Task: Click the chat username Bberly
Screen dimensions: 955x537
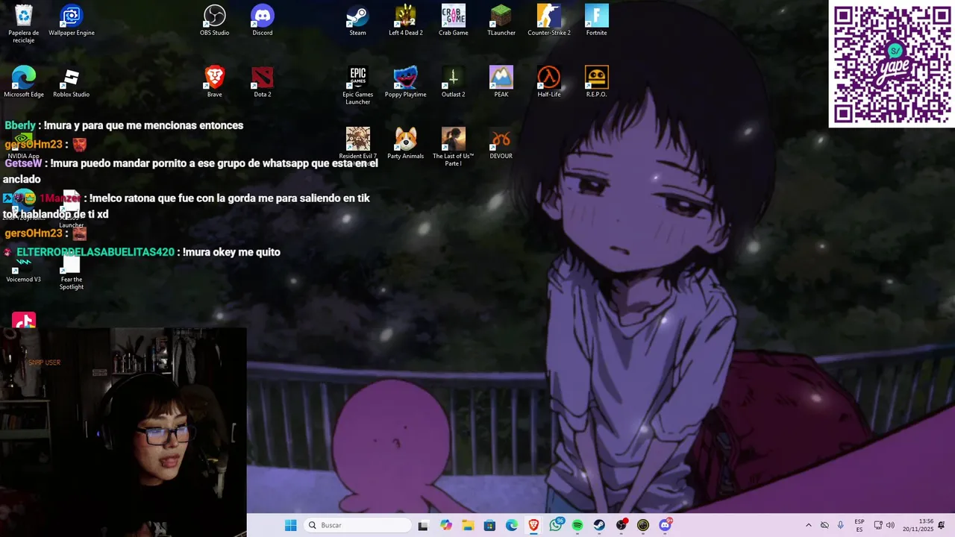Action: (20, 125)
